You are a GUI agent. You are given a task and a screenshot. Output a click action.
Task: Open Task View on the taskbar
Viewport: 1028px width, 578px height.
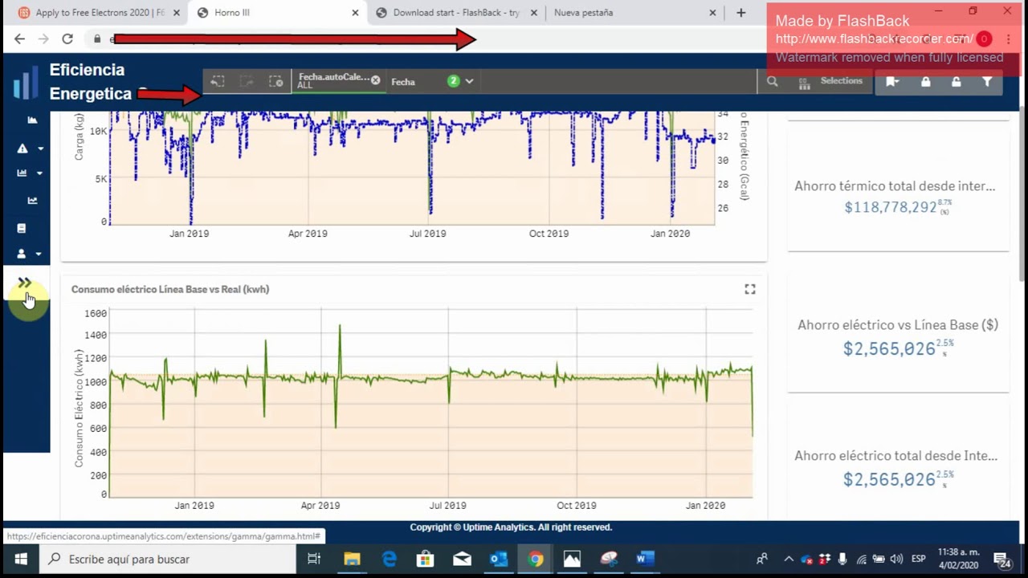314,559
